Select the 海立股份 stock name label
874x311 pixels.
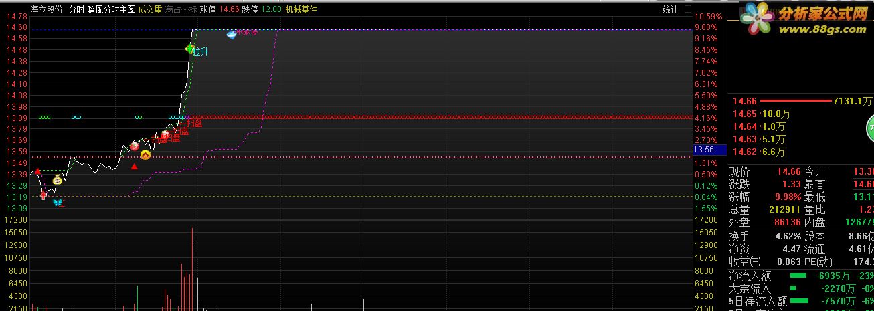point(47,9)
